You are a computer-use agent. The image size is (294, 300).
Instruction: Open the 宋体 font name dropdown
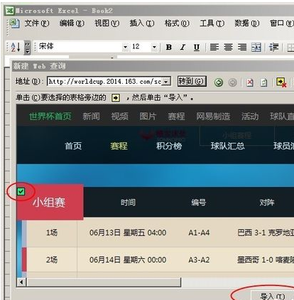126,47
